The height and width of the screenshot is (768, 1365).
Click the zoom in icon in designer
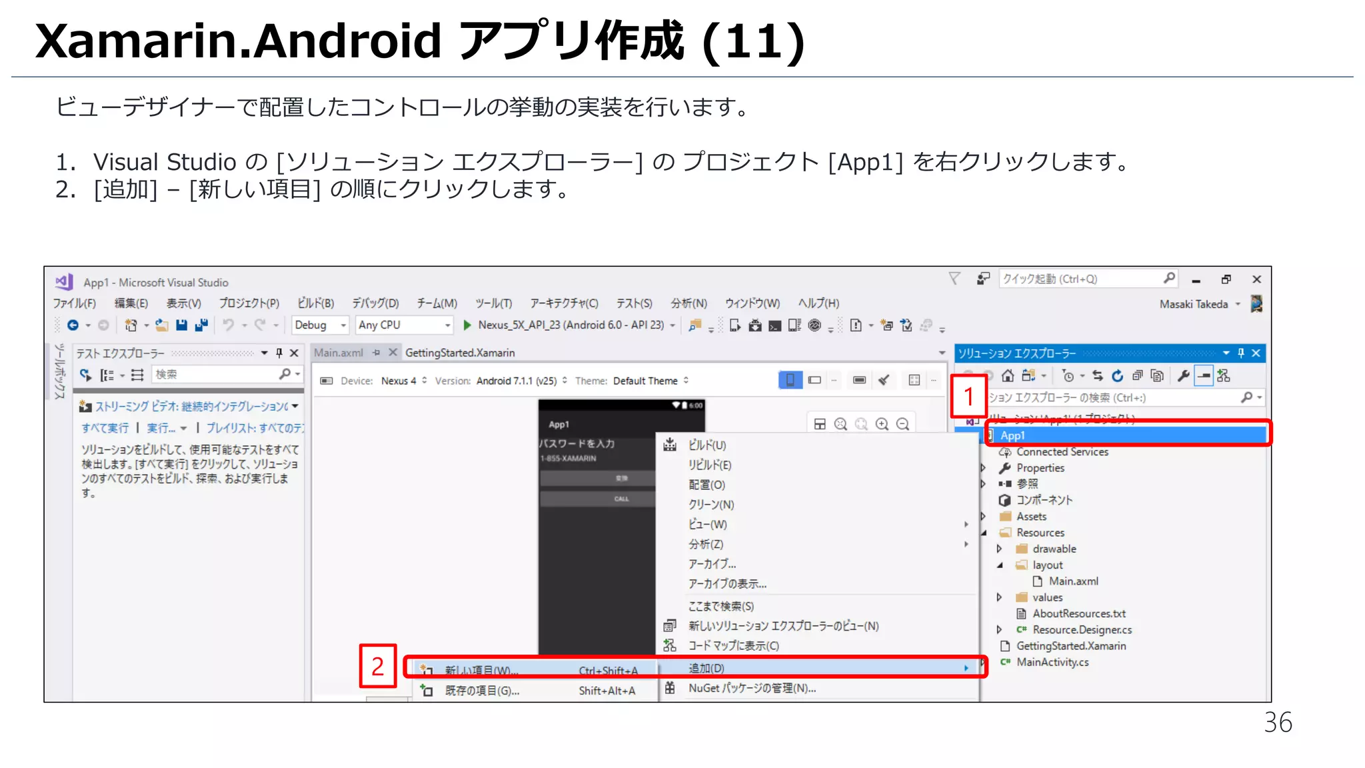[x=882, y=424]
